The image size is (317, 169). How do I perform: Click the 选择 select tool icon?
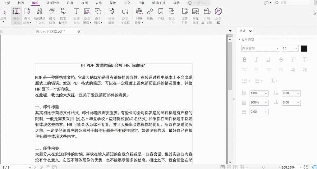click(x=3, y=12)
